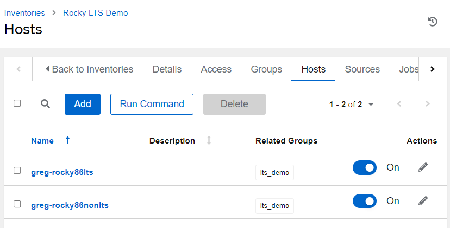Expand the 1 - 2 of 2 pagination dropdown
The height and width of the screenshot is (228, 450).
click(371, 105)
